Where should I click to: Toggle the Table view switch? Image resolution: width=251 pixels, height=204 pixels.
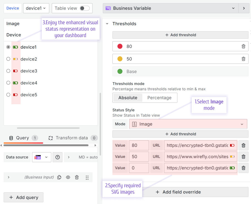pos(84,8)
